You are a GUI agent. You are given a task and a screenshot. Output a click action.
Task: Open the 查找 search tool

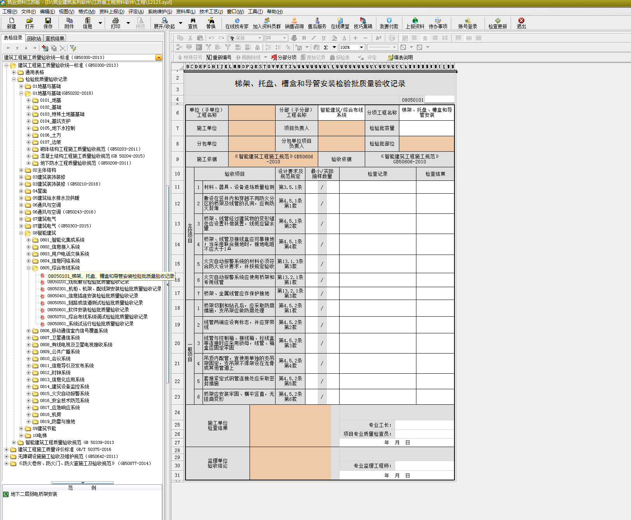click(x=193, y=23)
